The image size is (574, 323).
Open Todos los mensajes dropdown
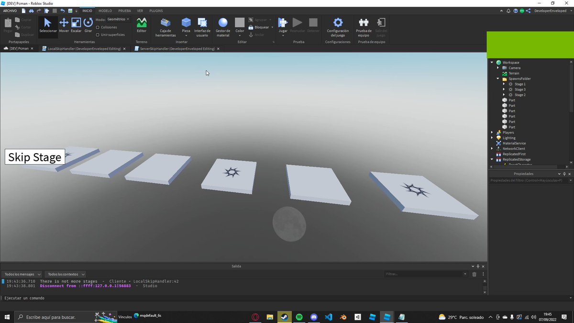pyautogui.click(x=22, y=274)
